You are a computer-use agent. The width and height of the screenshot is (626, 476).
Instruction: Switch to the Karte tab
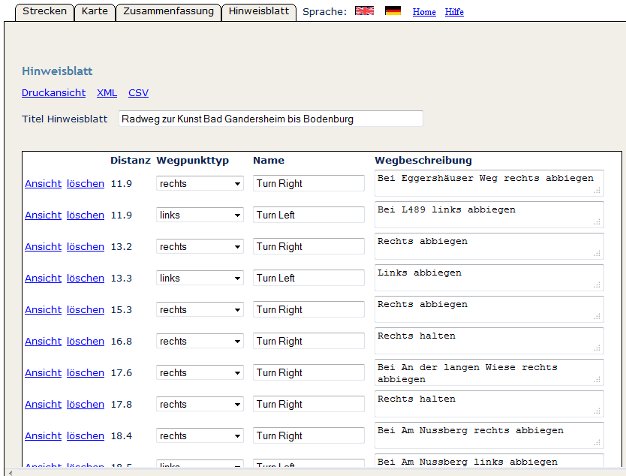[95, 11]
